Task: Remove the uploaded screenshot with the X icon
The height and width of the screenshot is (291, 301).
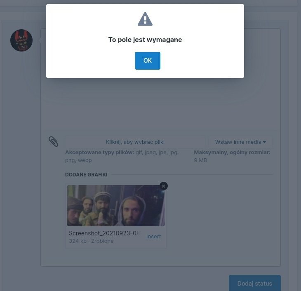Action: 164,186
